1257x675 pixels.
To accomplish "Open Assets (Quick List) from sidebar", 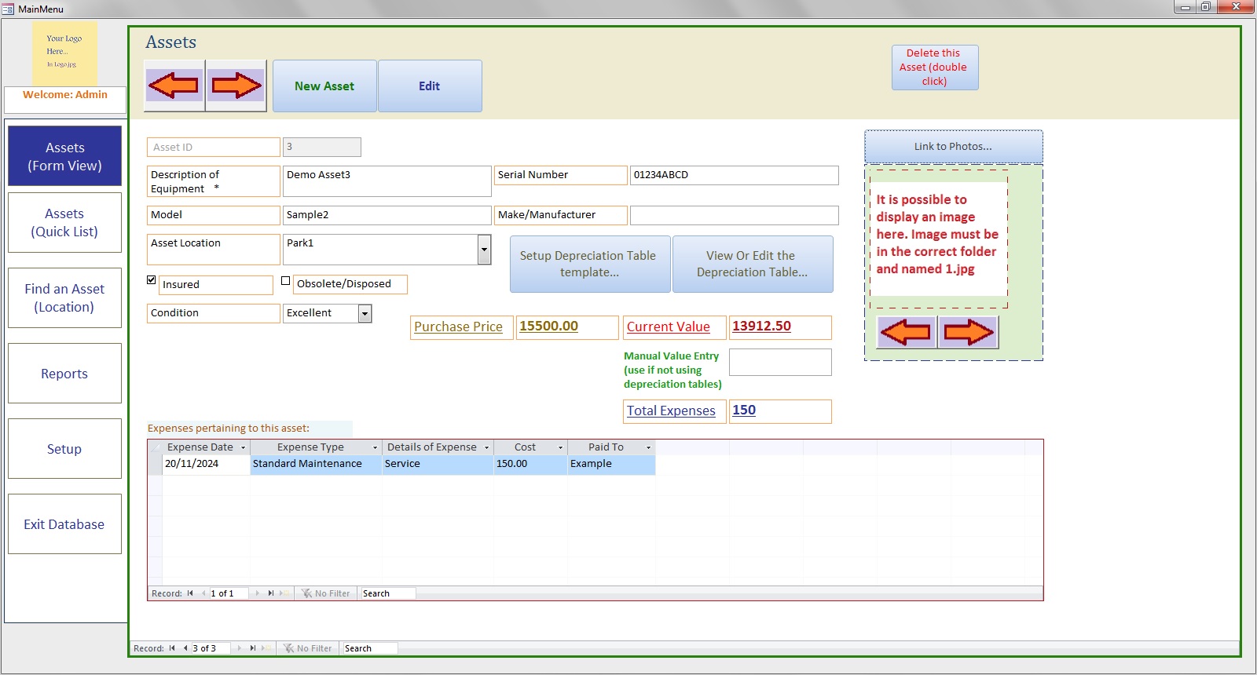I will pyautogui.click(x=64, y=223).
